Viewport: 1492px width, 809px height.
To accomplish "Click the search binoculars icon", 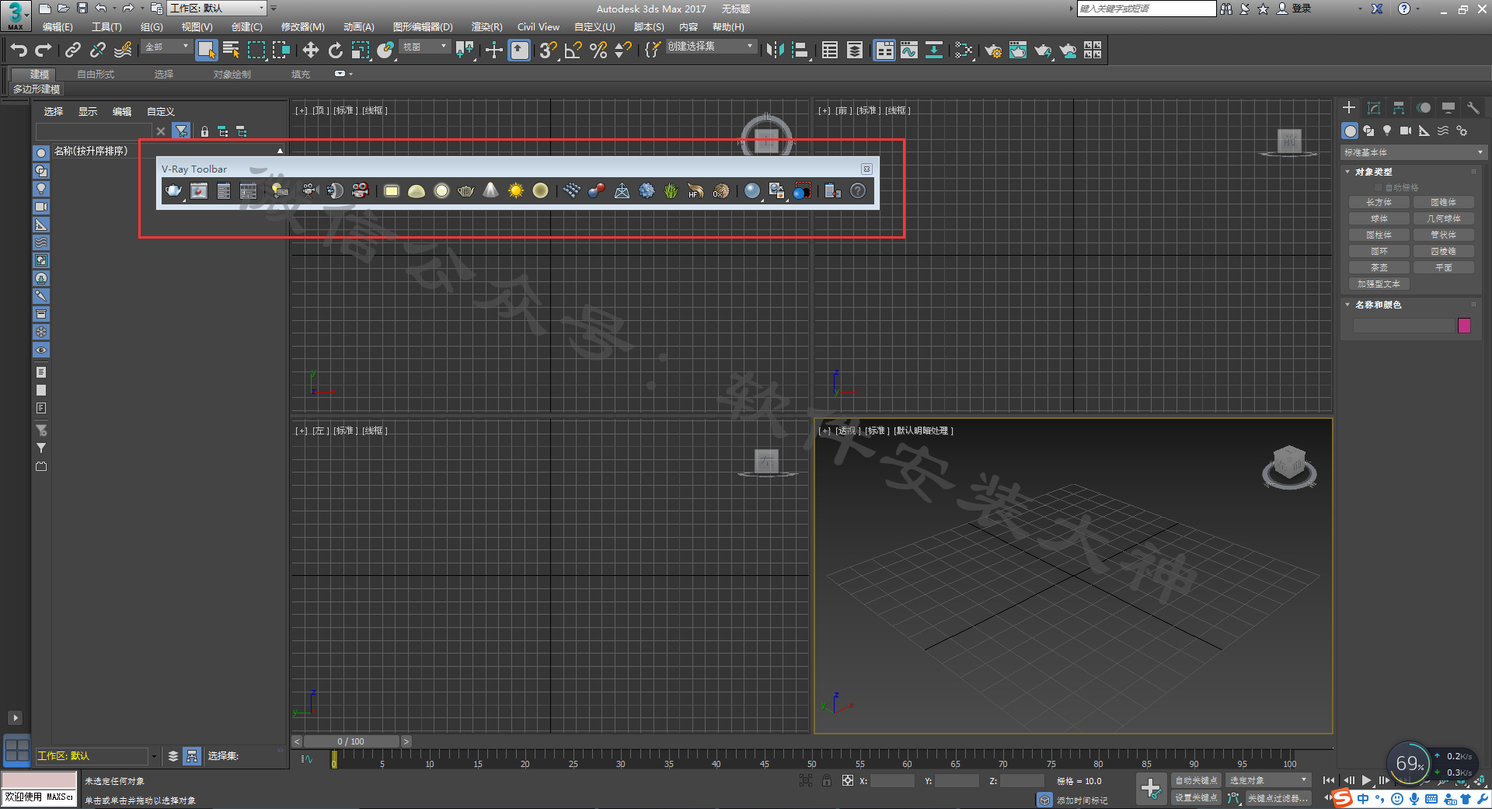I will (x=1226, y=9).
